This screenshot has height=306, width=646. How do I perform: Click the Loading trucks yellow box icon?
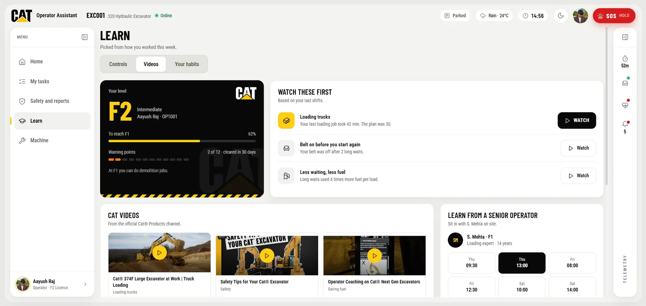pyautogui.click(x=286, y=120)
